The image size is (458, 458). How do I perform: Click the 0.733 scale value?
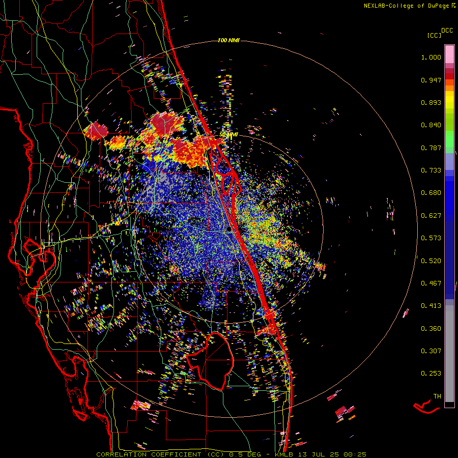click(x=431, y=170)
